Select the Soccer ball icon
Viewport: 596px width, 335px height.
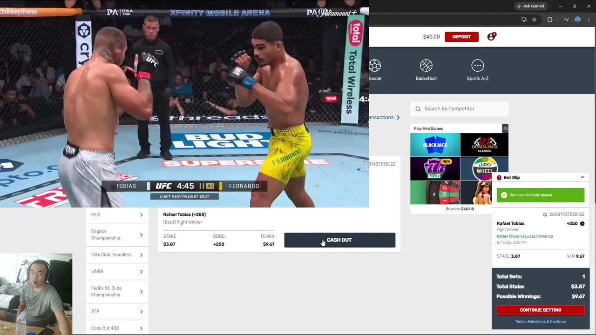point(375,66)
